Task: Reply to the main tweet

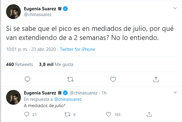Action: coord(27,79)
